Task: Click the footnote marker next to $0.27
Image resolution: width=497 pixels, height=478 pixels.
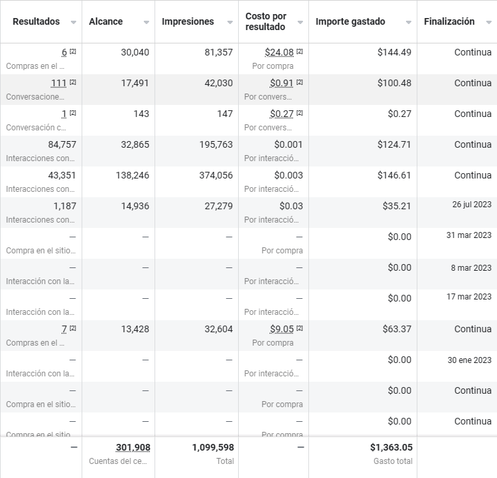Action: 300,113
